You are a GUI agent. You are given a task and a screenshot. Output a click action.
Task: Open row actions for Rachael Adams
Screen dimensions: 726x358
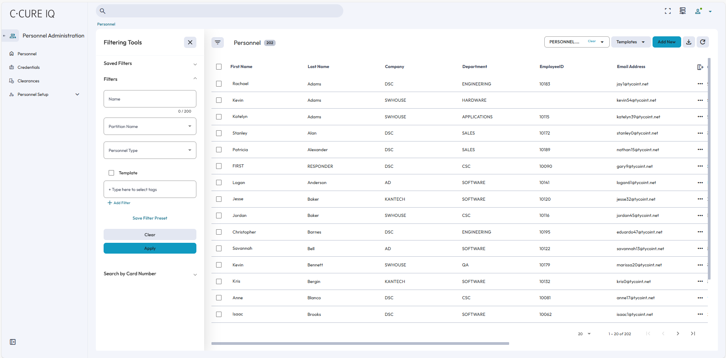tap(700, 84)
